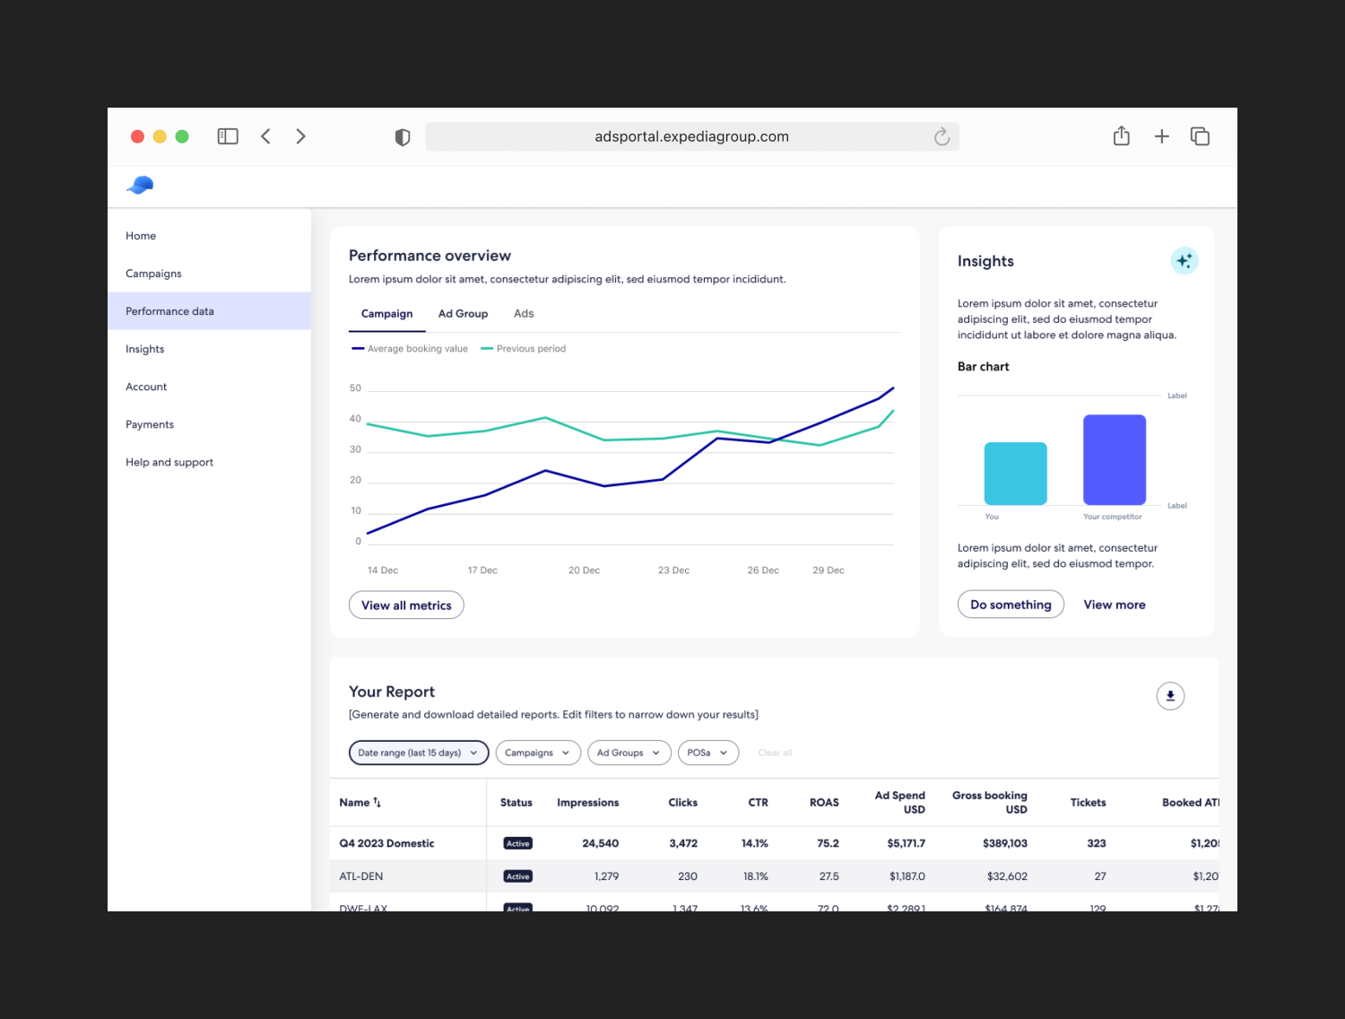Switch to the Ad Group tab
Viewport: 1345px width, 1019px height.
tap(463, 313)
